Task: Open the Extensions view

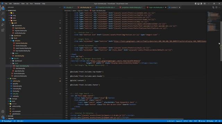Action: pyautogui.click(x=3, y=30)
